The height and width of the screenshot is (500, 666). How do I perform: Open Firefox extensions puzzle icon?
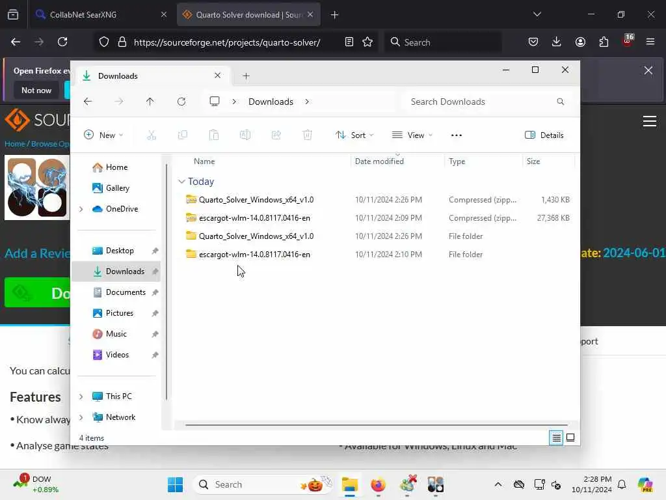(x=604, y=42)
